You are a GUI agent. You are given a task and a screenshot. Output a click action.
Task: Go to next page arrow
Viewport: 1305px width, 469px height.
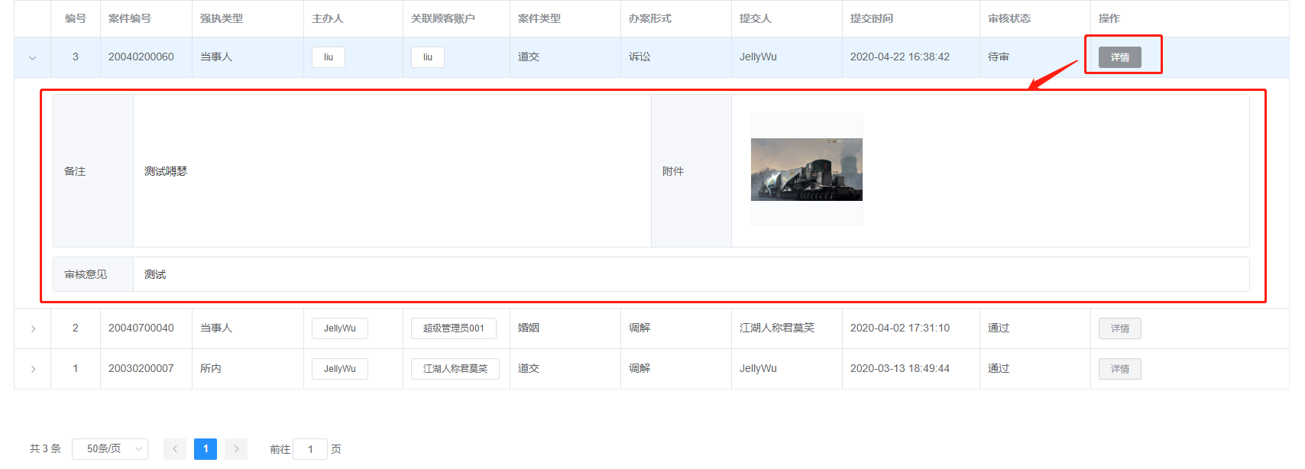[236, 449]
